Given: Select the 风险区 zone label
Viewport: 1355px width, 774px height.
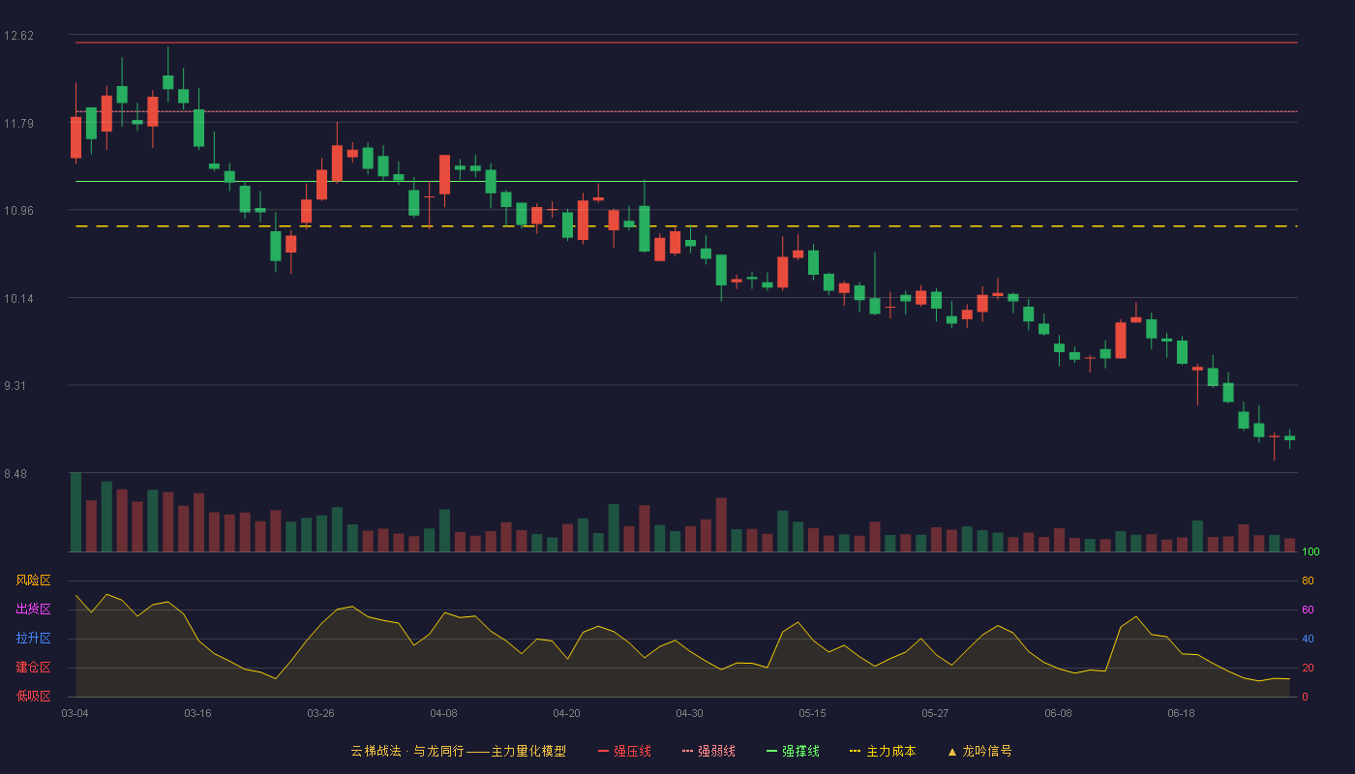Looking at the screenshot, I should (33, 580).
